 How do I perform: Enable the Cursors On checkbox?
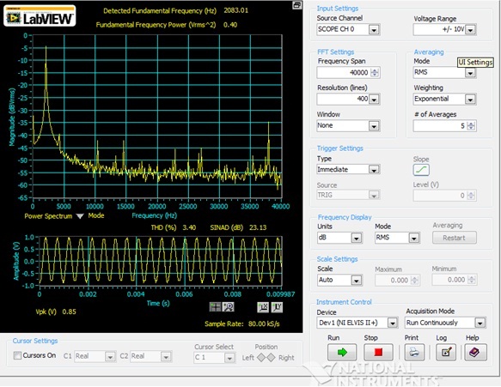click(x=17, y=355)
